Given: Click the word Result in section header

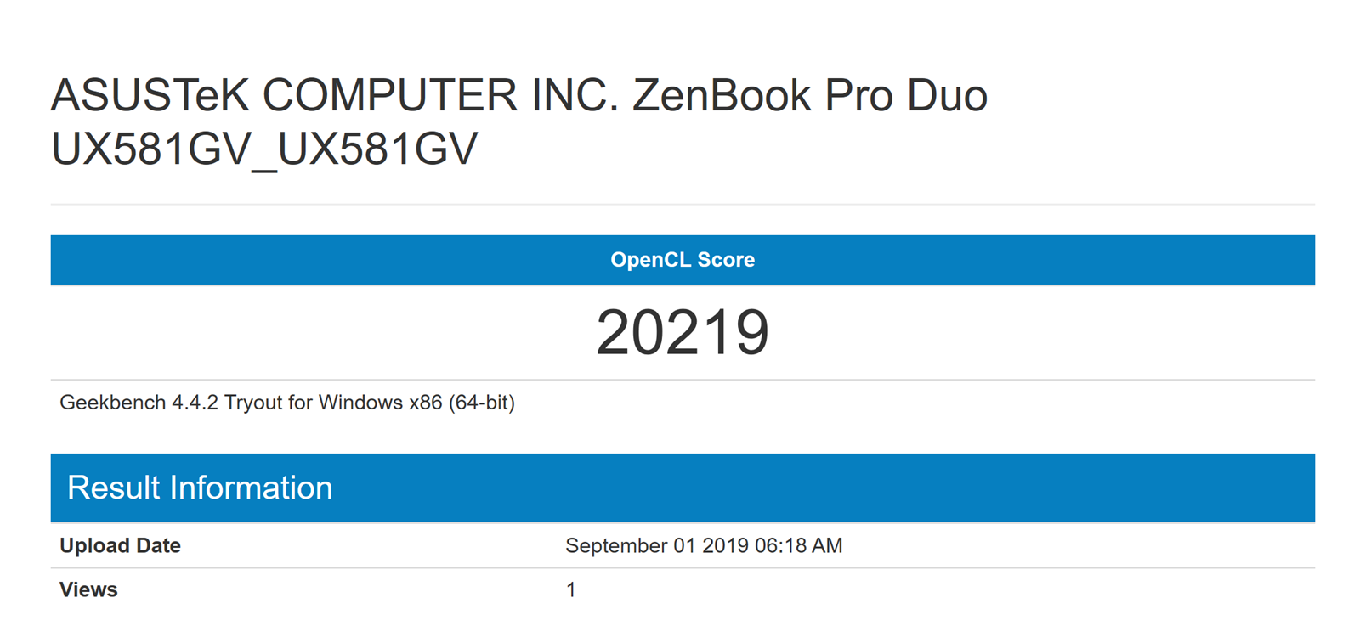Looking at the screenshot, I should click(113, 488).
